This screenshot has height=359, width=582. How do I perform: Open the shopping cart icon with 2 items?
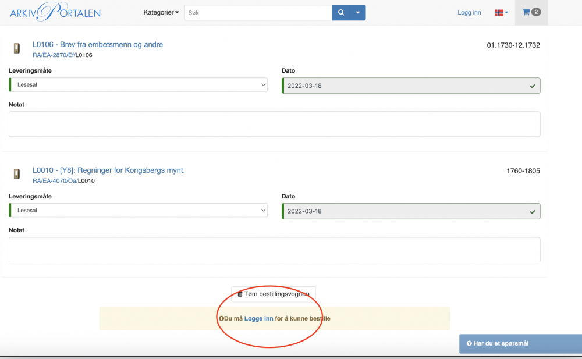point(531,12)
